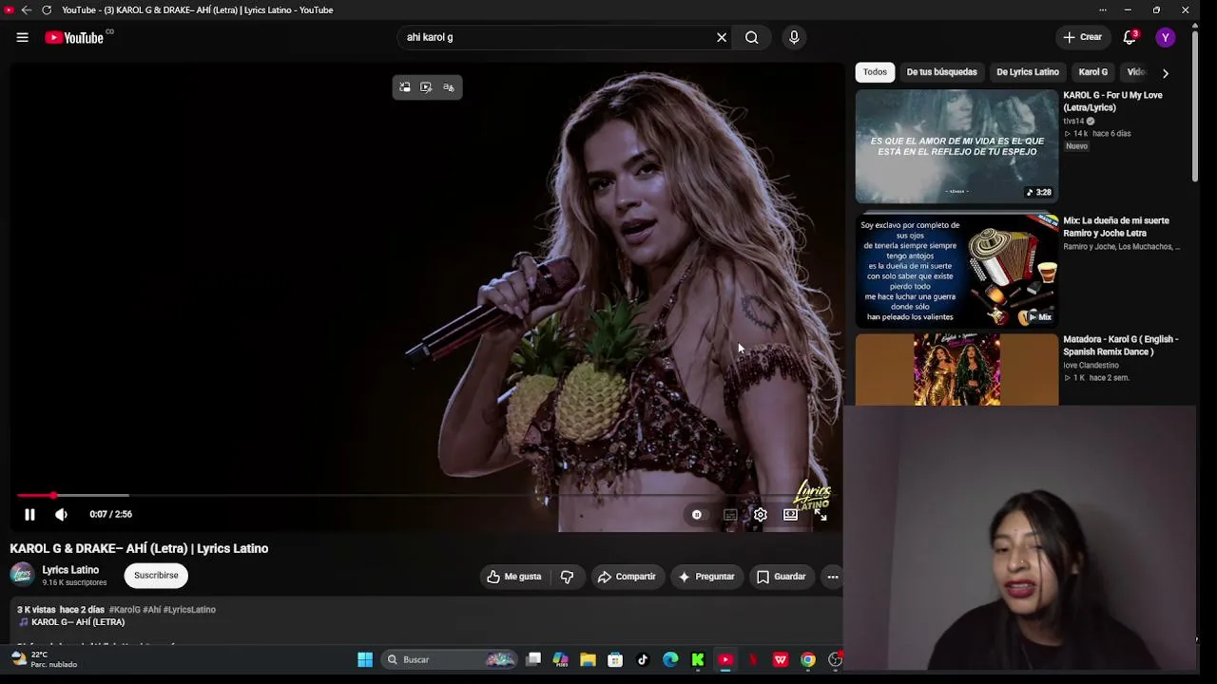Toggle subtitles in the player

point(730,514)
